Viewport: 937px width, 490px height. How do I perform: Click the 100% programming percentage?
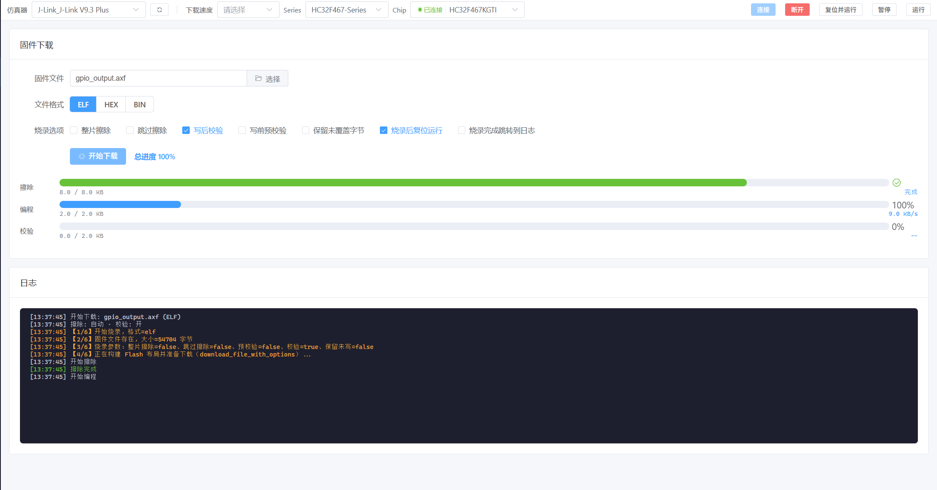[x=903, y=205]
